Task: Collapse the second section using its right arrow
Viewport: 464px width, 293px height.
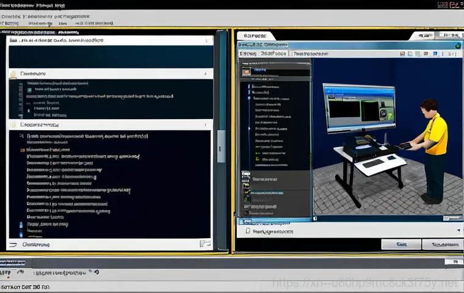Action: click(x=205, y=125)
